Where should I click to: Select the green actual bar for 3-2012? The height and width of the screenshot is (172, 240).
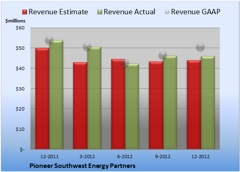94,98
